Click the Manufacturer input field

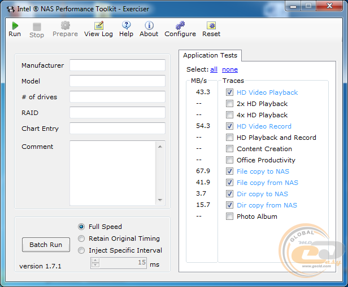pyautogui.click(x=118, y=65)
